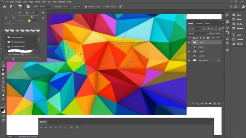Click Create new group folder icon

tap(210, 103)
